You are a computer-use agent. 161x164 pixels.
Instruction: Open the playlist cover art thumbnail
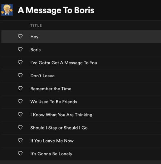coord(7,10)
